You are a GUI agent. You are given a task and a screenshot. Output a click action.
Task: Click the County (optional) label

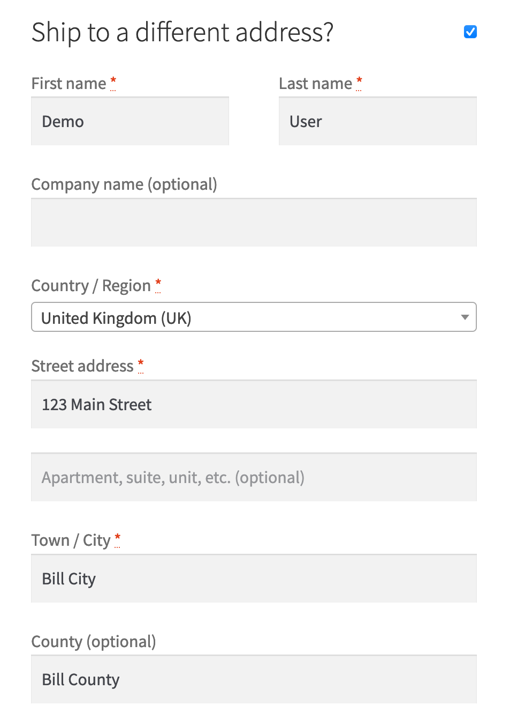94,641
